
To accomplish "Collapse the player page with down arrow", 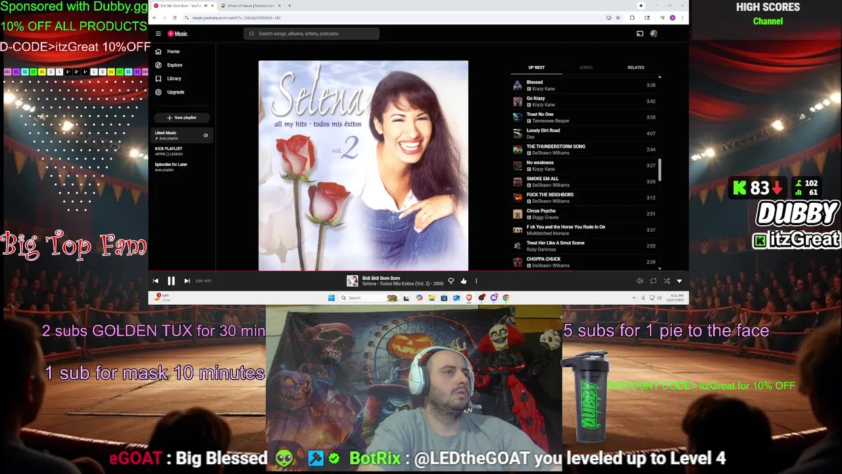I will (x=680, y=281).
